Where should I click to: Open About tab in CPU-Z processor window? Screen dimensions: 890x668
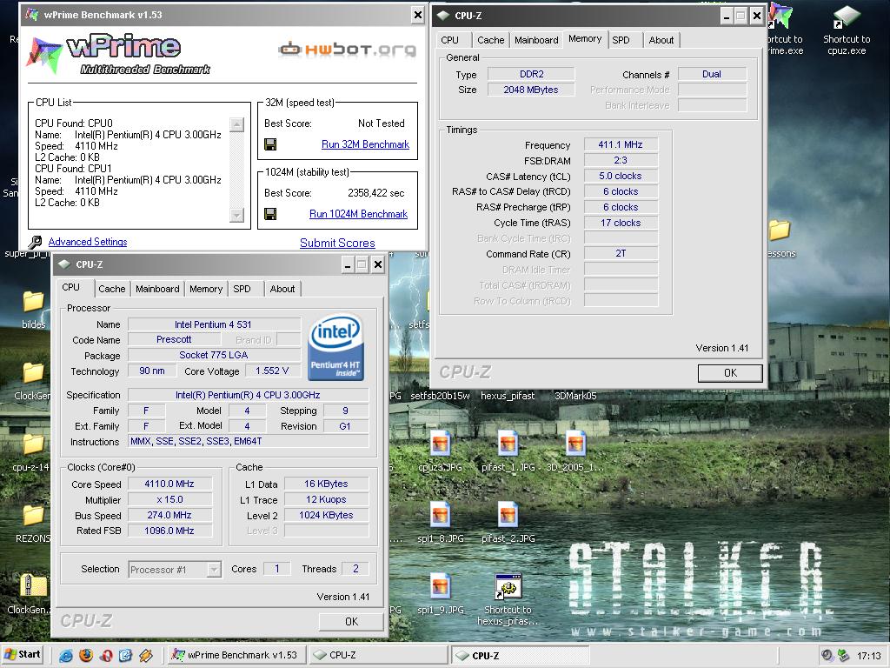282,289
